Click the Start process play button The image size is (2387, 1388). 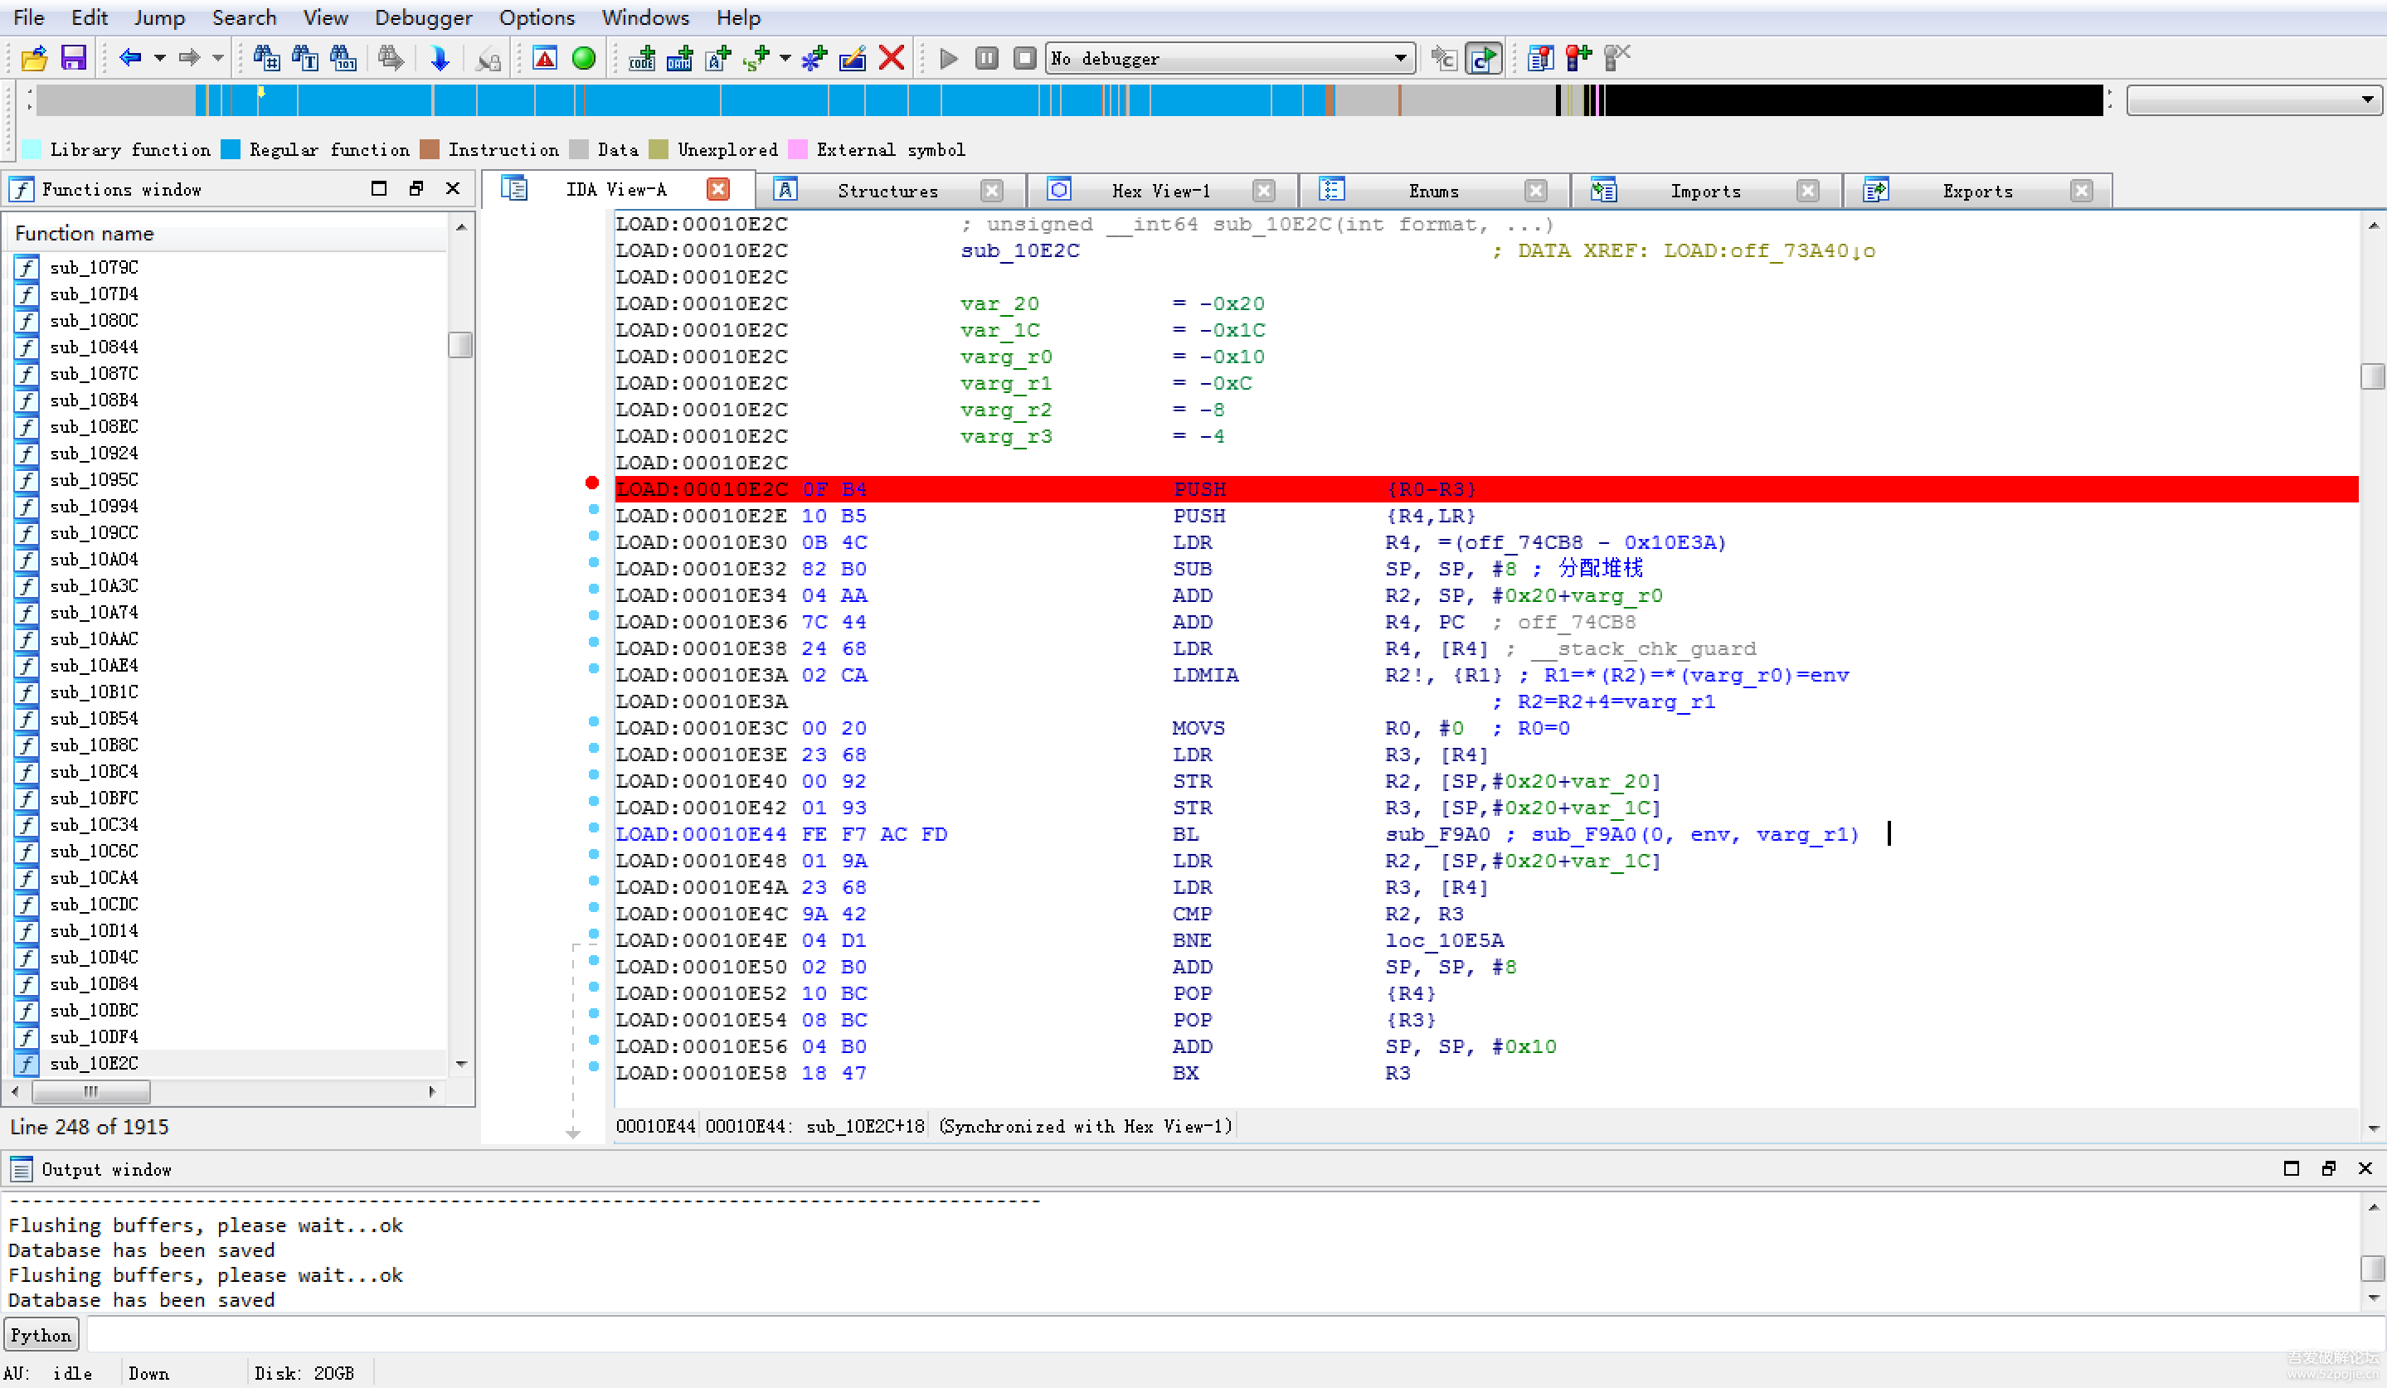click(x=948, y=59)
